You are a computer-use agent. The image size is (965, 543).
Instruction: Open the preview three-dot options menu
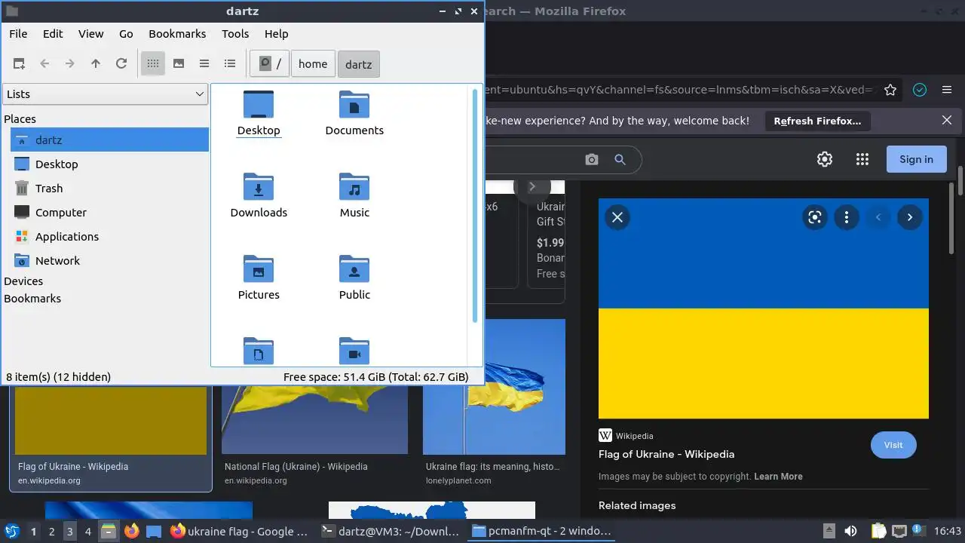[847, 217]
